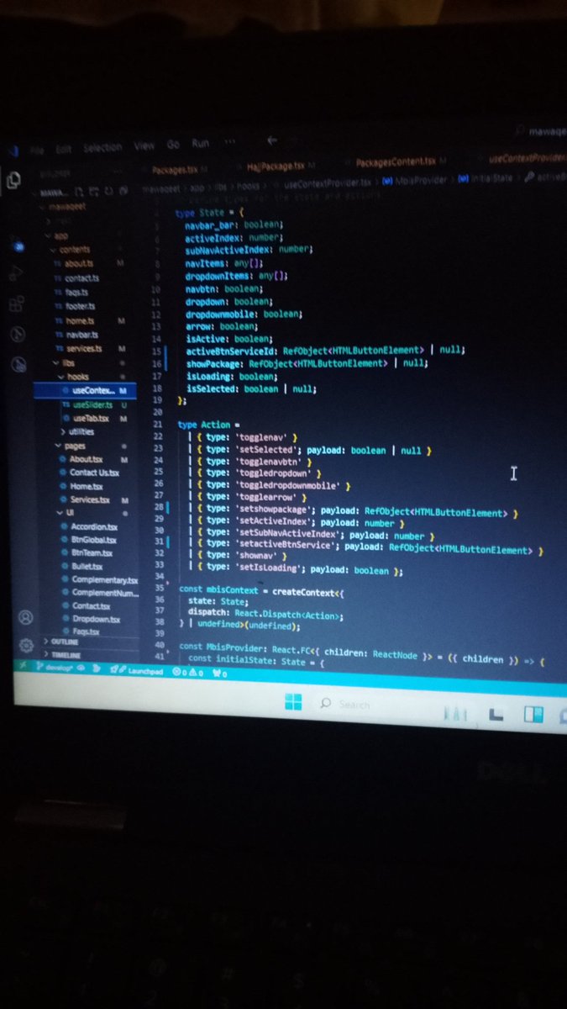Open Services.tsx under pages
This screenshot has width=567, height=1009.
tap(90, 499)
